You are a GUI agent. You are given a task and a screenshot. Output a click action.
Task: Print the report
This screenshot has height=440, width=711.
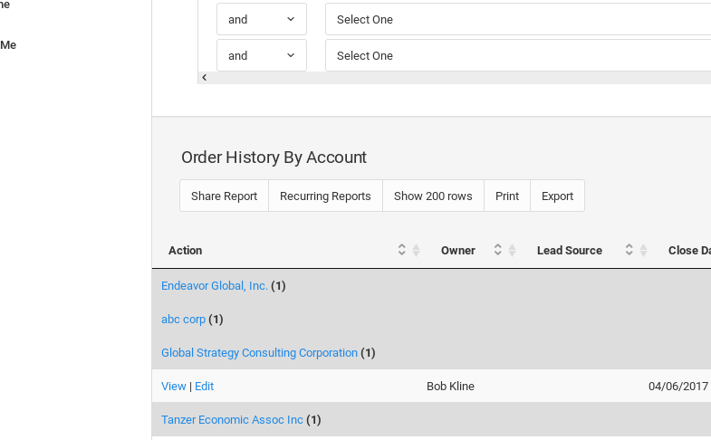point(507,196)
